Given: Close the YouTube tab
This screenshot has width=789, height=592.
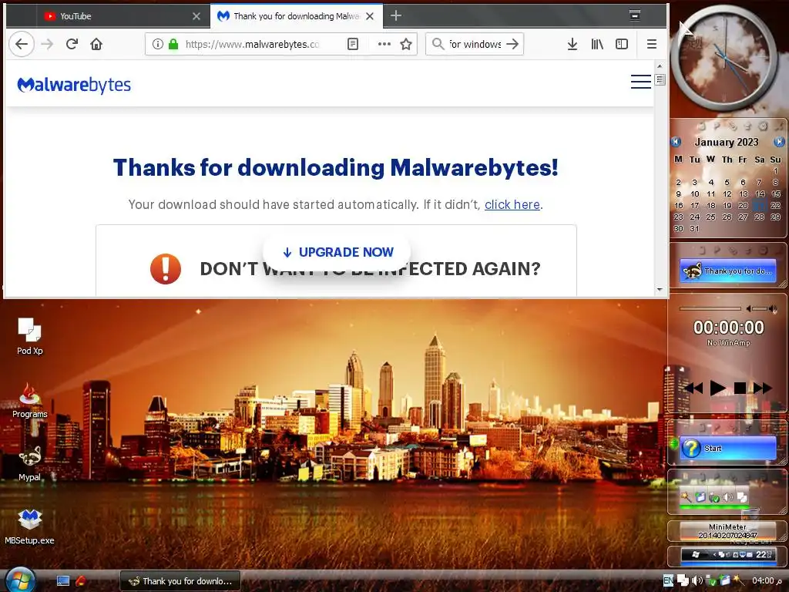Looking at the screenshot, I should pos(196,16).
